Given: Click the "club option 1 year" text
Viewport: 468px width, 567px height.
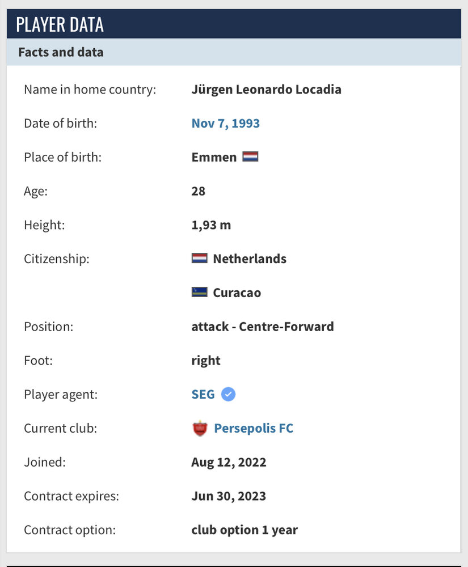Looking at the screenshot, I should [244, 530].
